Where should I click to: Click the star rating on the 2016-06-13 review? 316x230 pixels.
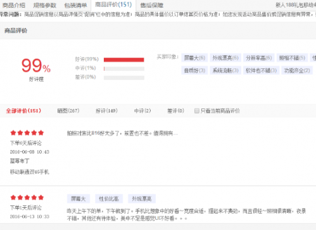point(27,198)
